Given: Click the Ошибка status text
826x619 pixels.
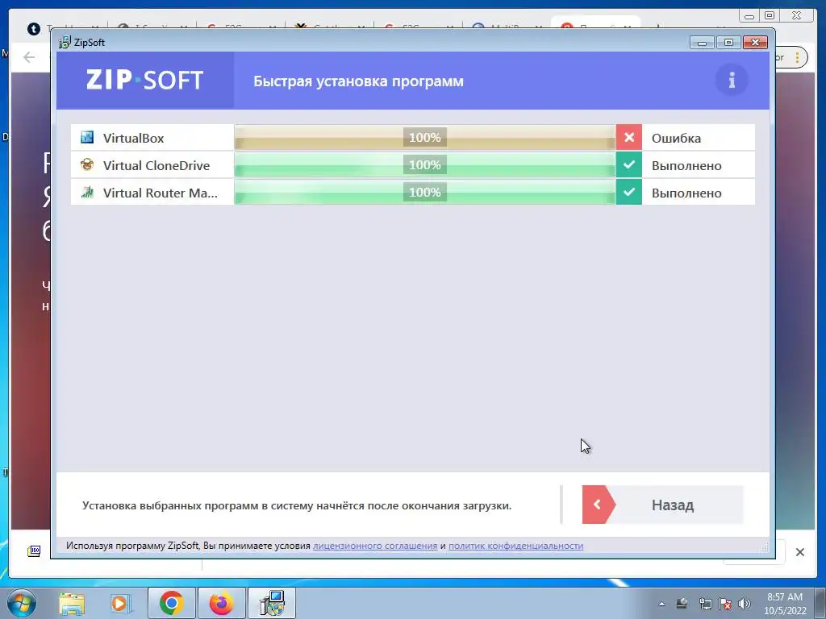Looking at the screenshot, I should click(x=676, y=138).
